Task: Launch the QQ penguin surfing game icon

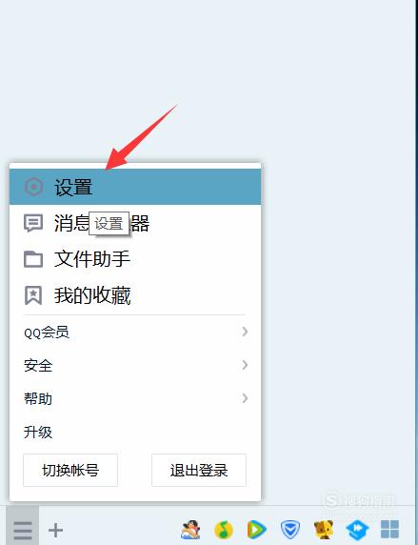Action: click(x=190, y=530)
